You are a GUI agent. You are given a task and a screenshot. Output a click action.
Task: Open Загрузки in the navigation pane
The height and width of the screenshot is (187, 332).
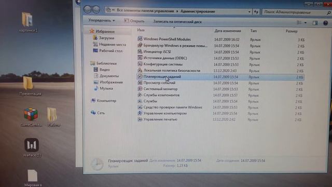point(106,38)
